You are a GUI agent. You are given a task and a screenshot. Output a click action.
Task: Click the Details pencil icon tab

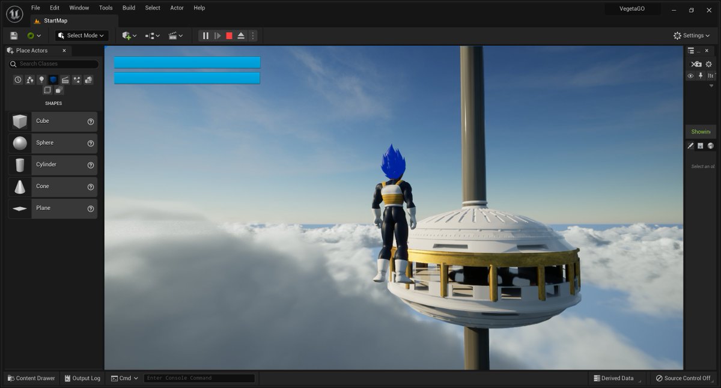[x=691, y=145]
